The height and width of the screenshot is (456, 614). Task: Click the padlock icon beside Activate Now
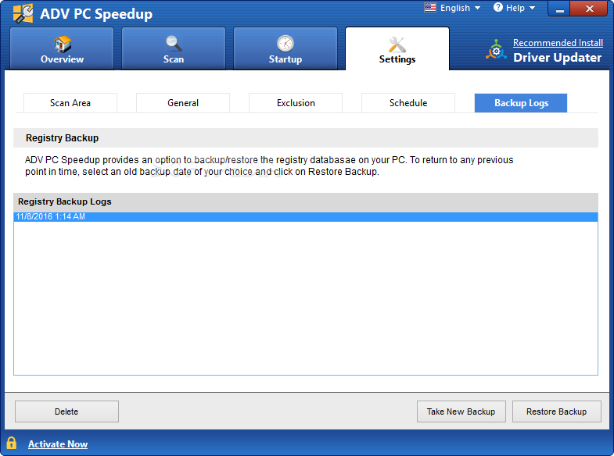pyautogui.click(x=12, y=443)
